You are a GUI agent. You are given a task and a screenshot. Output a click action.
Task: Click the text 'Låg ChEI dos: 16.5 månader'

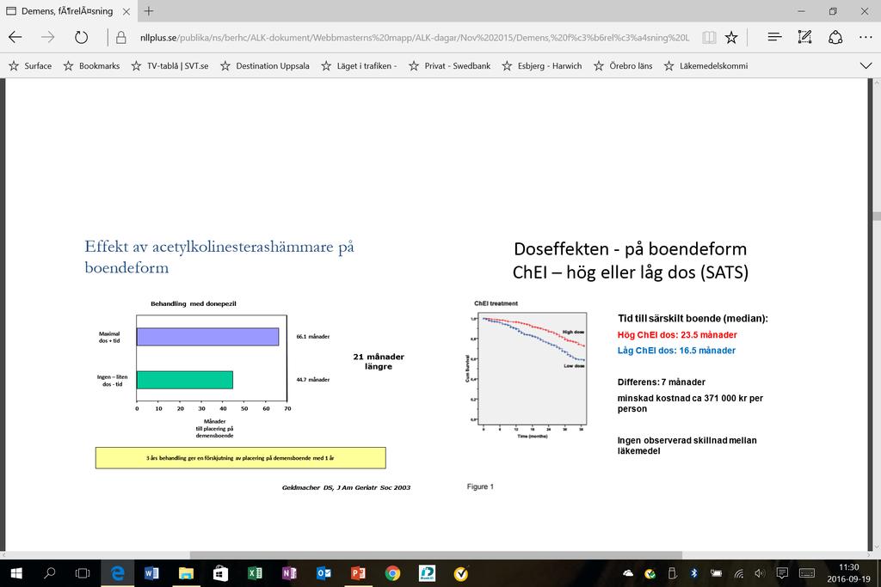[676, 351]
